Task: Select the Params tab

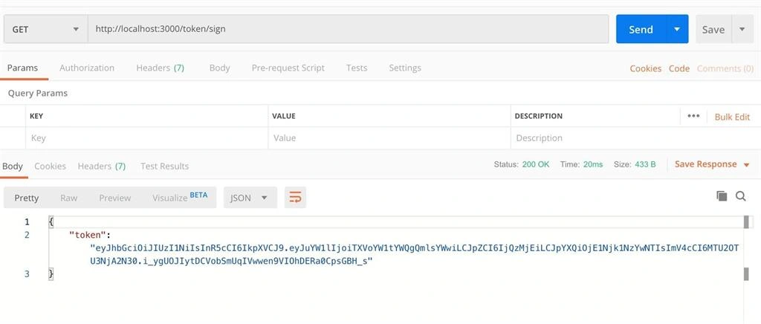Action: coord(22,68)
